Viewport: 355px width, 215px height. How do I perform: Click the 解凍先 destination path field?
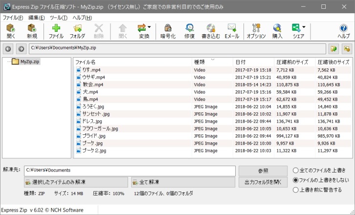[x=130, y=171]
